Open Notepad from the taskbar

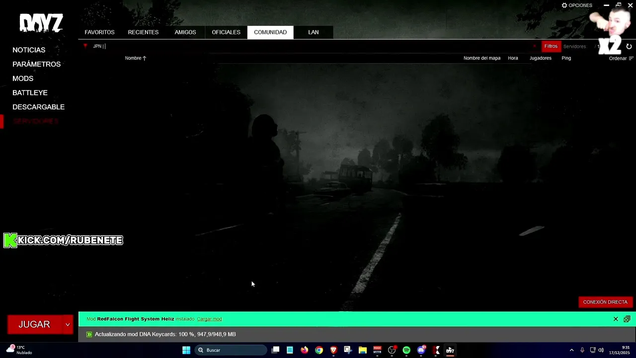click(290, 350)
